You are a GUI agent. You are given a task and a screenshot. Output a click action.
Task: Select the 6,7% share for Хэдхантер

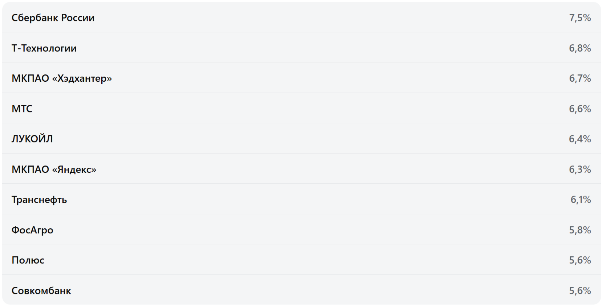pyautogui.click(x=580, y=78)
